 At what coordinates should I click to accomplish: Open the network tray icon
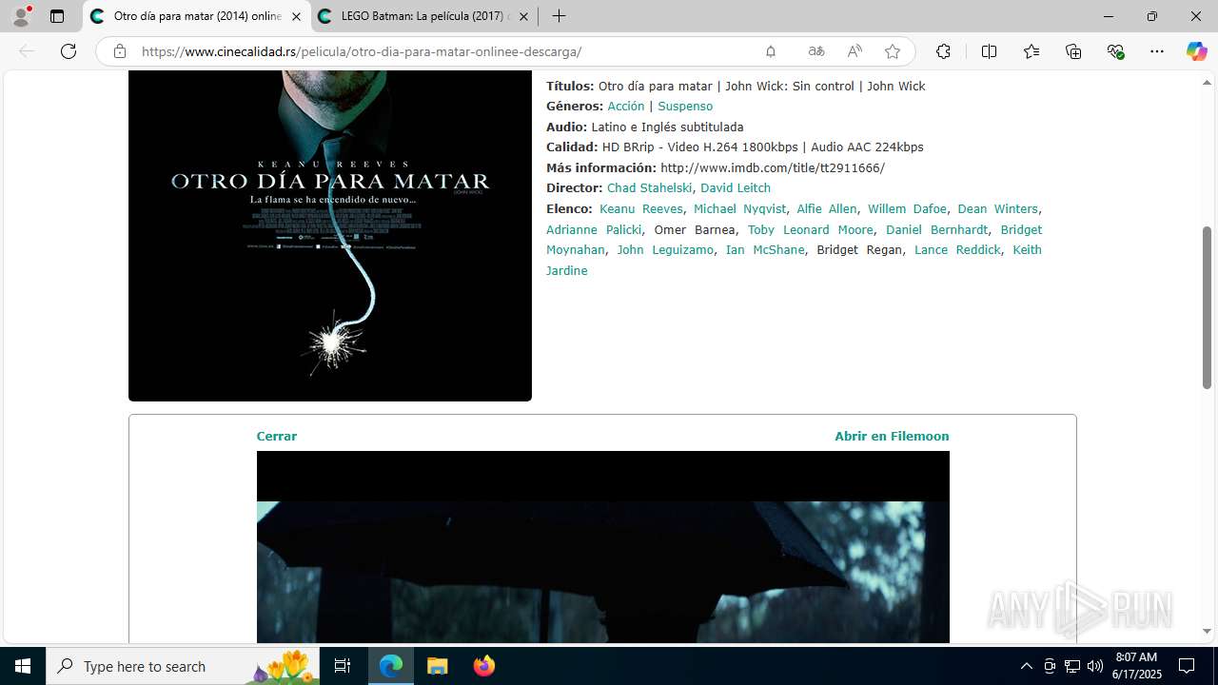[1072, 666]
